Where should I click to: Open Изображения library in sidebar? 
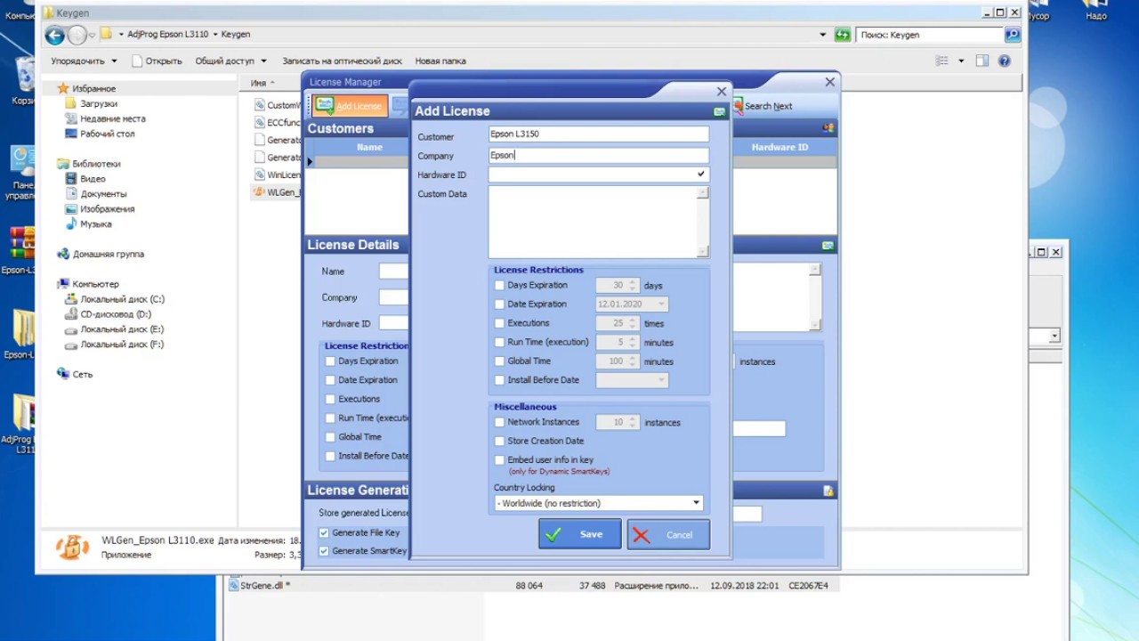click(101, 209)
